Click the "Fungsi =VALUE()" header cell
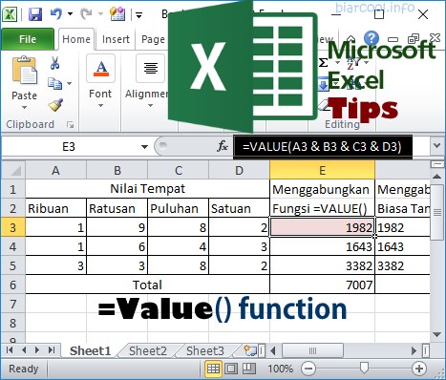The width and height of the screenshot is (446, 380). coord(322,208)
